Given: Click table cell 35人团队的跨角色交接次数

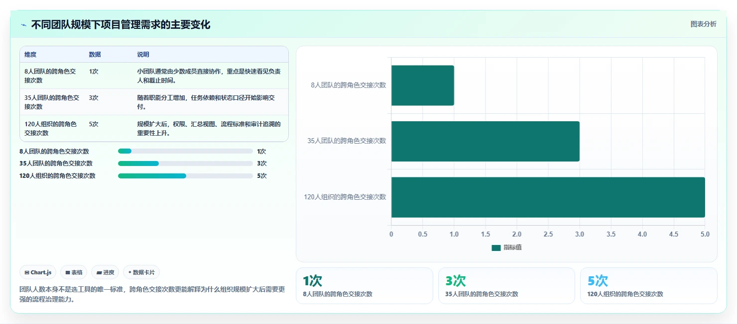Looking at the screenshot, I should [x=52, y=102].
